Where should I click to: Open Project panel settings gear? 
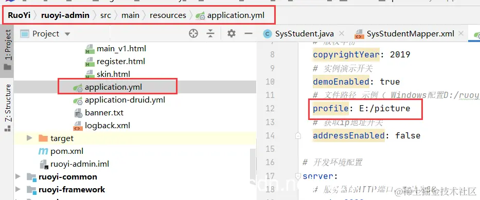point(232,33)
